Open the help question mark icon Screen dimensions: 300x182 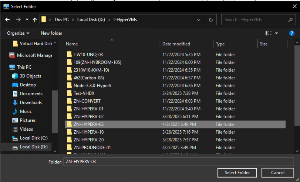(291, 33)
